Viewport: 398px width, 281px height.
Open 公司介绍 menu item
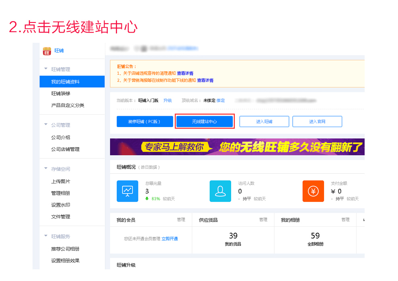(61, 137)
